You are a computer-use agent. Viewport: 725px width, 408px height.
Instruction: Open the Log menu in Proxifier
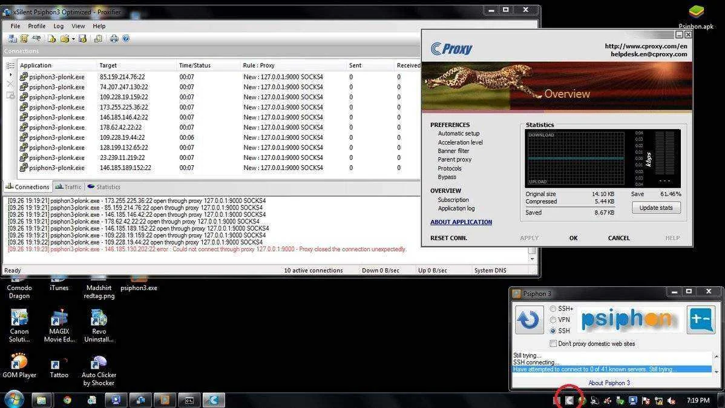pos(58,27)
